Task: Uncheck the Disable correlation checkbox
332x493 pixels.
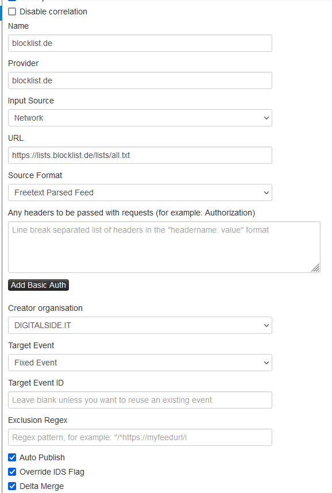Action: (11, 11)
